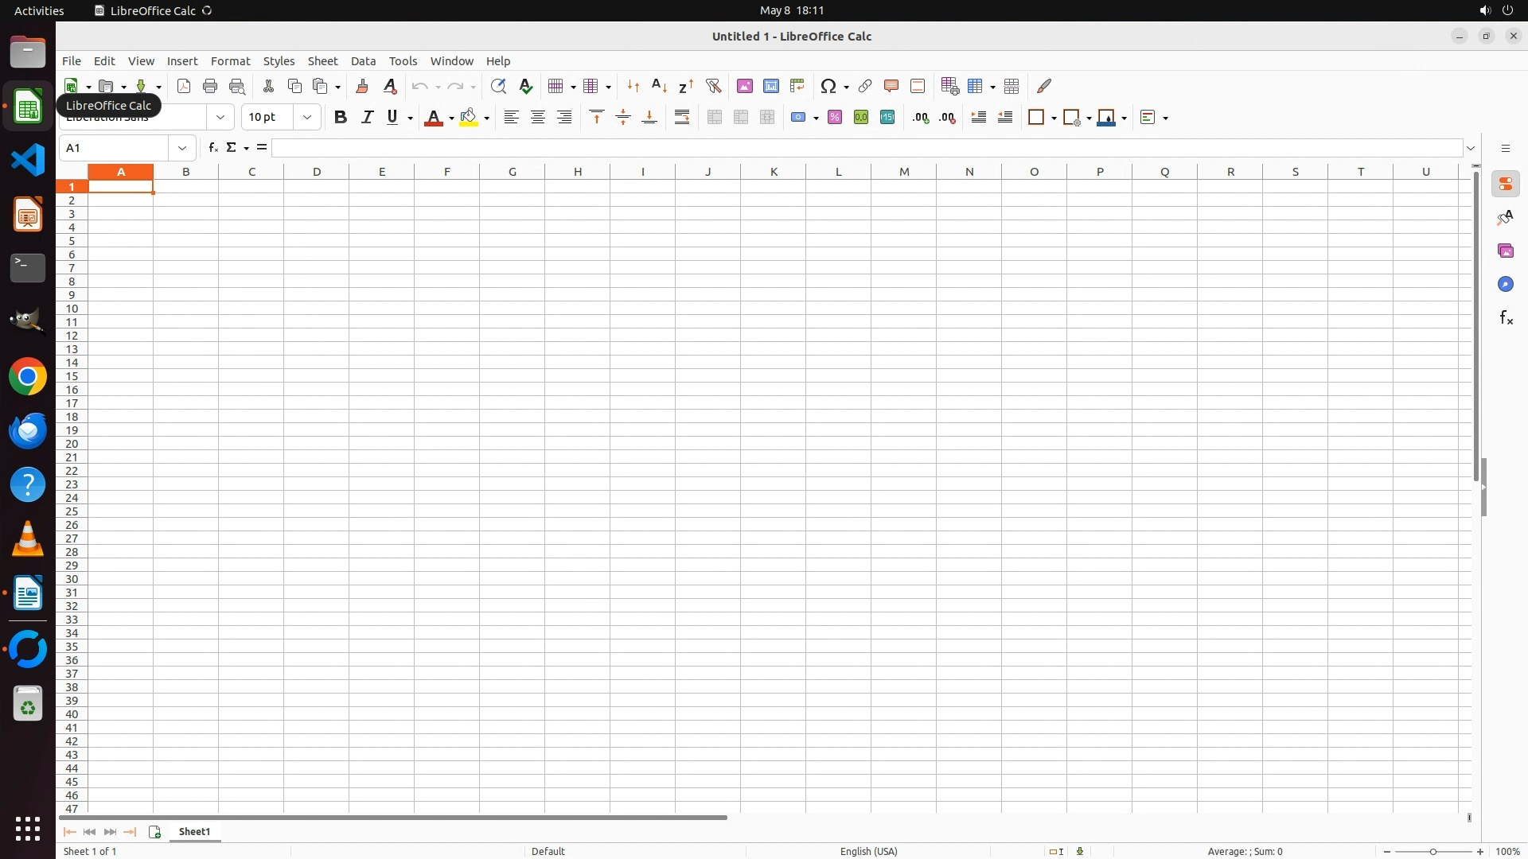Toggle Wrap Text button
The image size is (1528, 859).
click(682, 118)
